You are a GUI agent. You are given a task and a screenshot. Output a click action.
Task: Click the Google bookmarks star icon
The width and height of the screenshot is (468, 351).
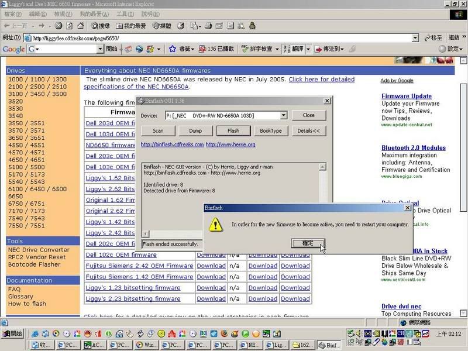[172, 49]
